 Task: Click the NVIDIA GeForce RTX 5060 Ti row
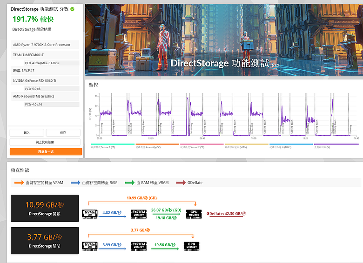point(45,81)
